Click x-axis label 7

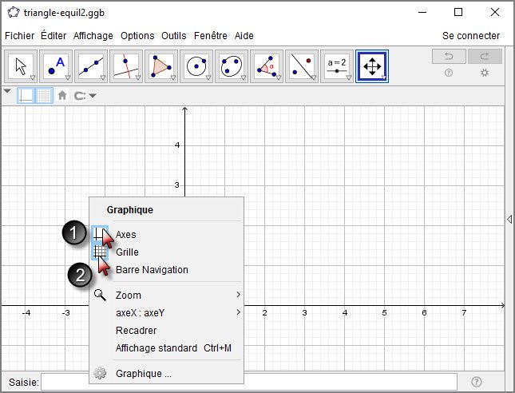[464, 312]
